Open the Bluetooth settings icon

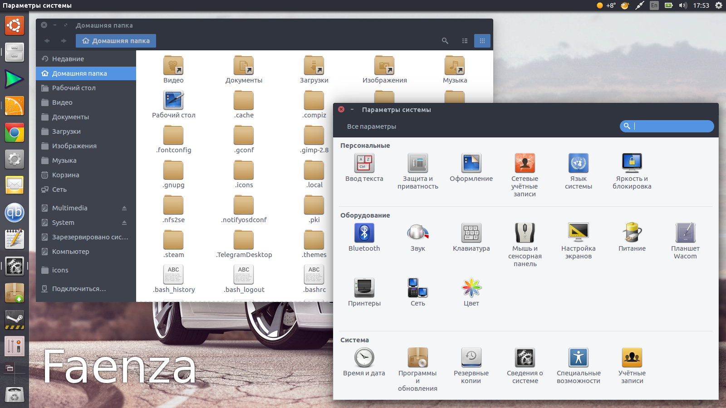pyautogui.click(x=364, y=233)
